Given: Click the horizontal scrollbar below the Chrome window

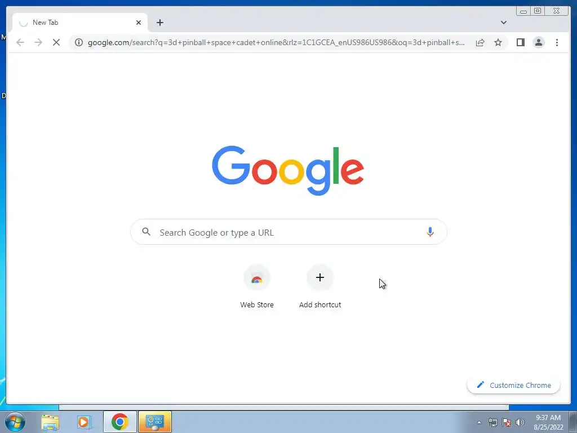Looking at the screenshot, I should point(284,407).
